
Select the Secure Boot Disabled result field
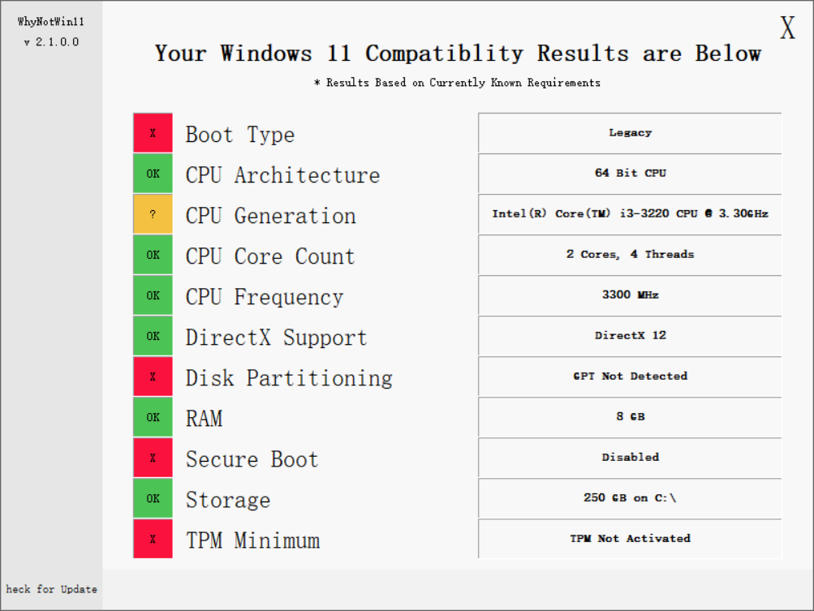(x=630, y=458)
